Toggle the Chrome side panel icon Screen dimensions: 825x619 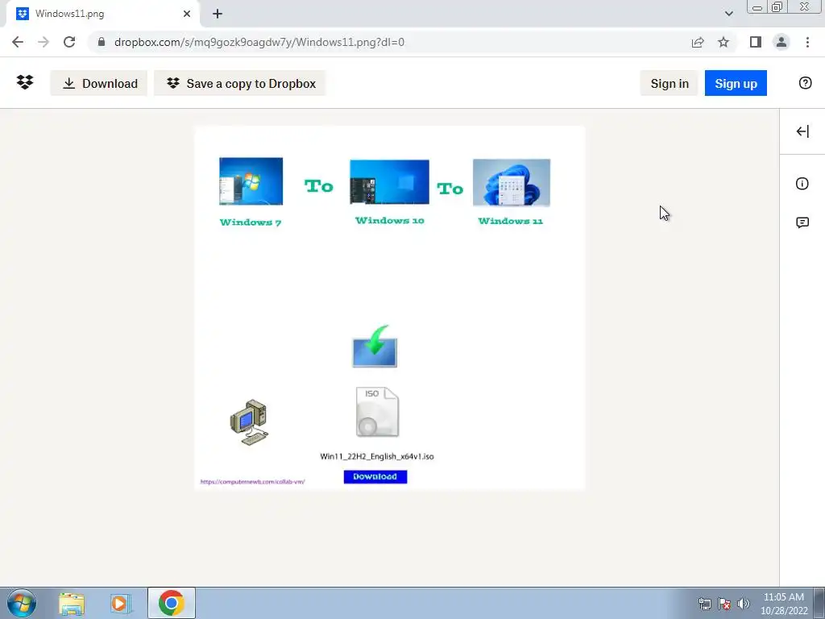coord(756,42)
